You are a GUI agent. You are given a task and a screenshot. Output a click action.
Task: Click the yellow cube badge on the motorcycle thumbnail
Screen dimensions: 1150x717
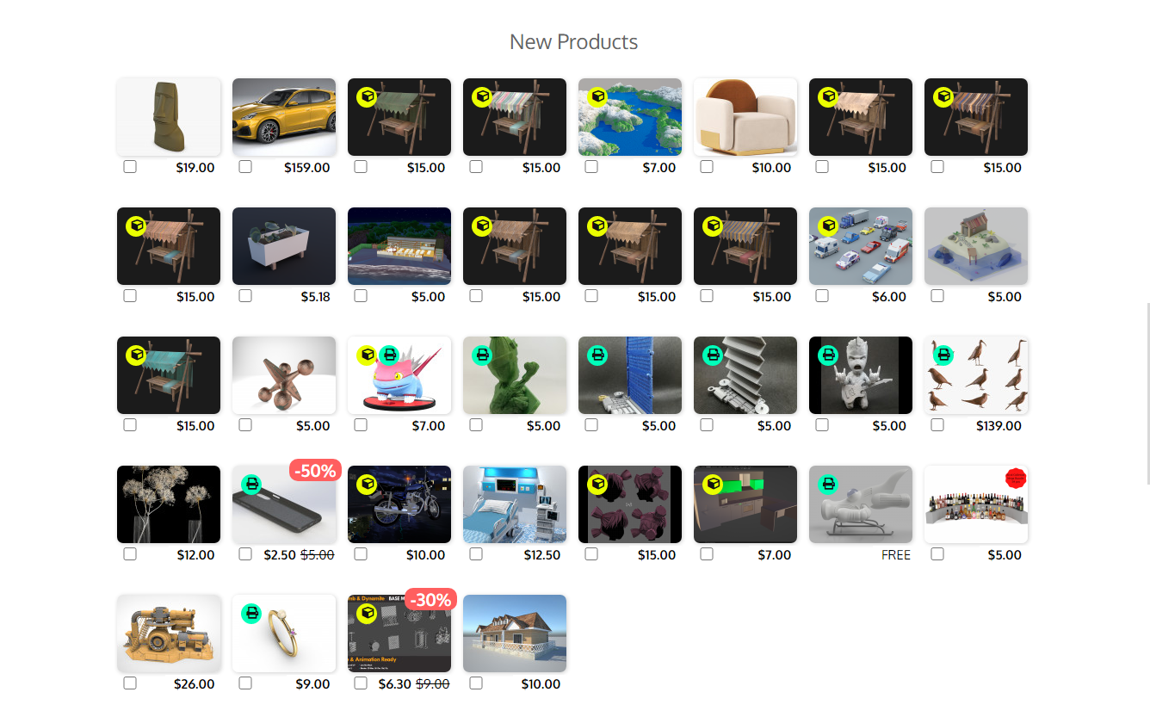pyautogui.click(x=367, y=485)
